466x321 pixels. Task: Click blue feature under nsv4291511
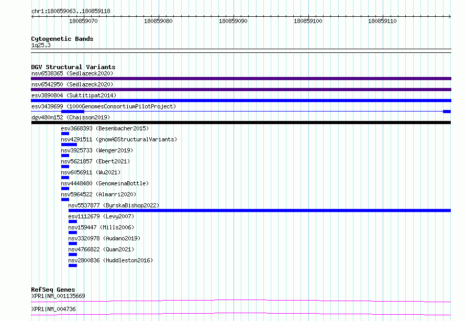tap(69, 145)
